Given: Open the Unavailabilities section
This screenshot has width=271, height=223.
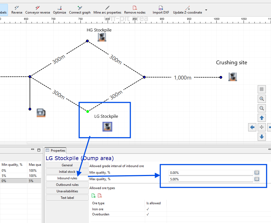Looking at the screenshot, I should point(67,191).
